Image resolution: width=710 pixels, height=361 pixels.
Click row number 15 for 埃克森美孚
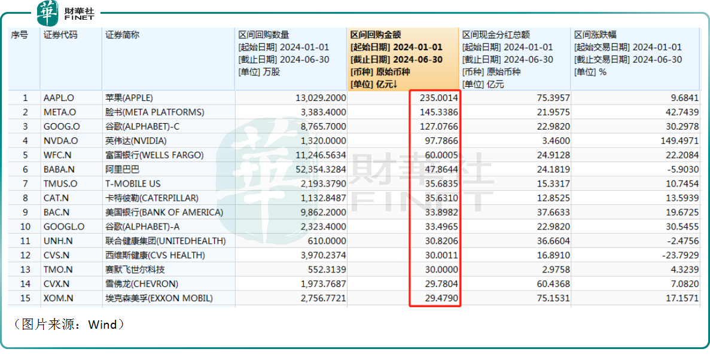tap(25, 298)
